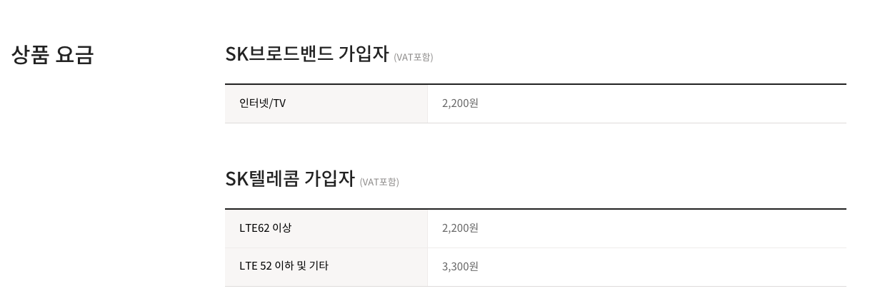Select the 인터넷/TV table label cell

point(326,103)
